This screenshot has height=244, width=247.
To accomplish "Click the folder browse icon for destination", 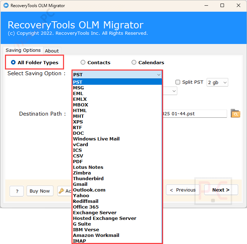I will tap(235, 113).
